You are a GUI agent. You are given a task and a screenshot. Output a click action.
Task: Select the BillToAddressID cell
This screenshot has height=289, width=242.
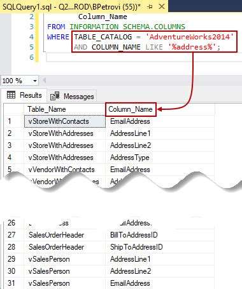(160, 235)
